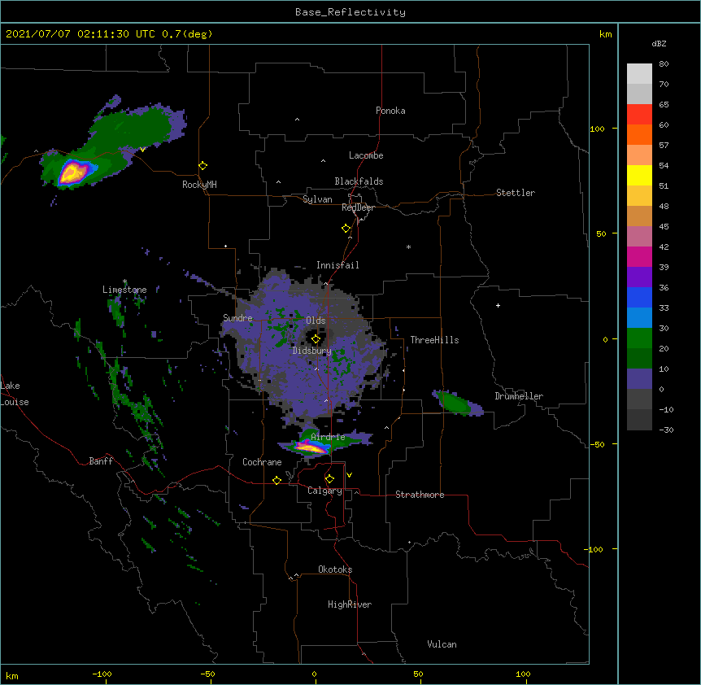Click the Lacombe city label

pos(366,155)
